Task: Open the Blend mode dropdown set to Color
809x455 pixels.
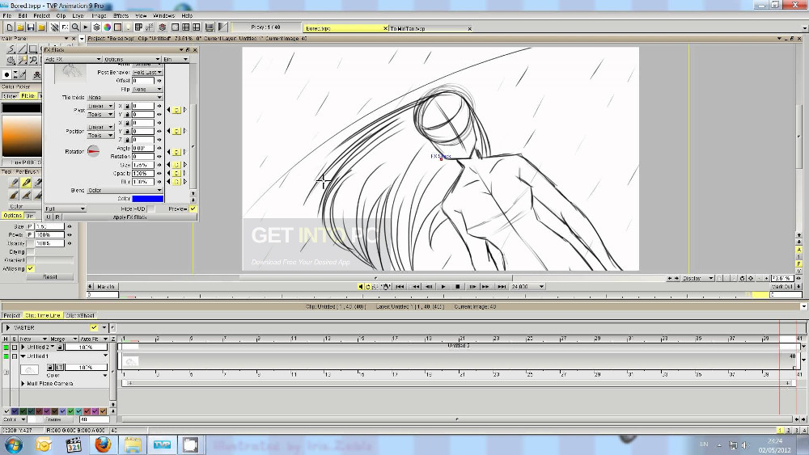Action: pyautogui.click(x=125, y=190)
